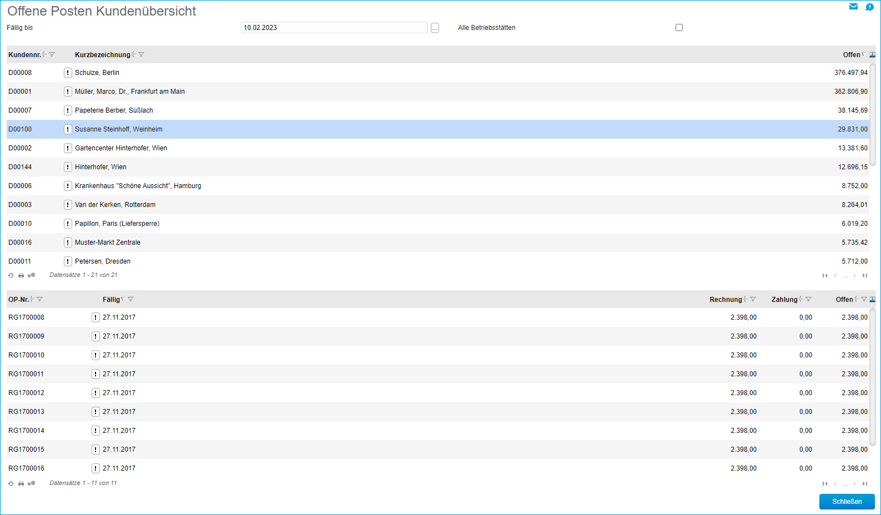Select customer Petersen, Dresden

pos(438,261)
